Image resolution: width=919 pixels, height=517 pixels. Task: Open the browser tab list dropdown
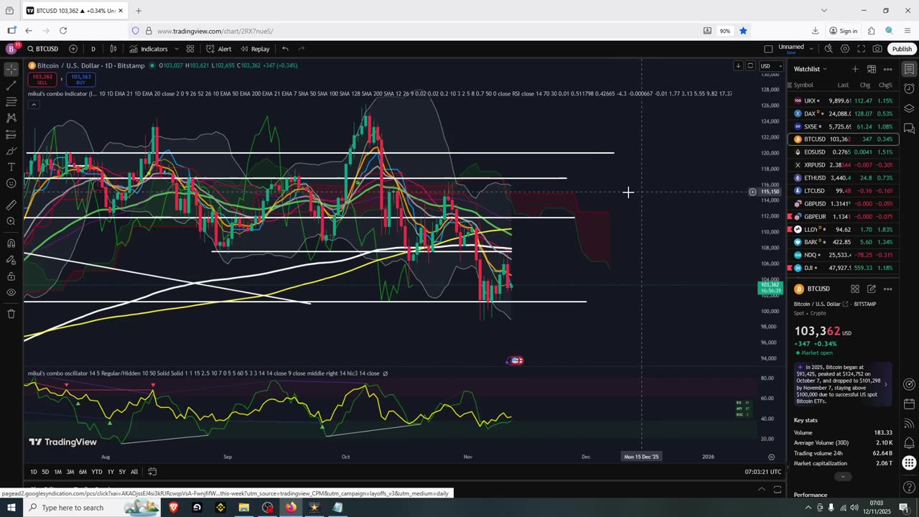point(824,11)
